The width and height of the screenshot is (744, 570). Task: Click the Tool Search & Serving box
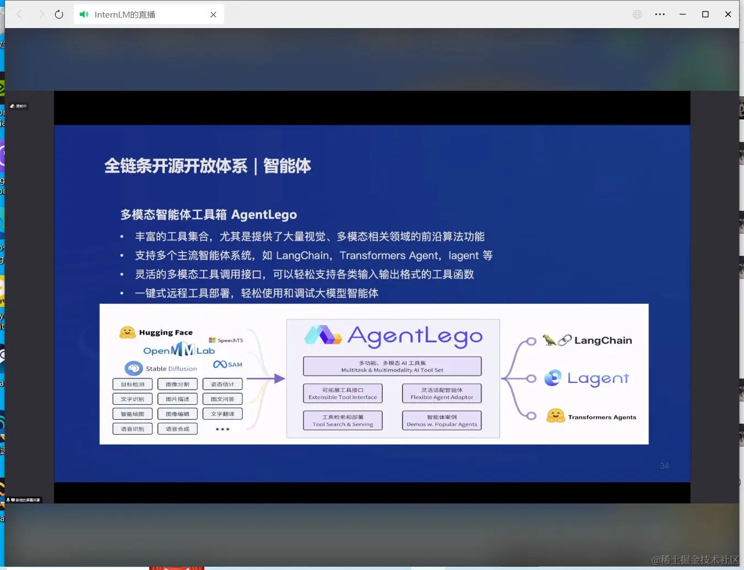pyautogui.click(x=343, y=420)
